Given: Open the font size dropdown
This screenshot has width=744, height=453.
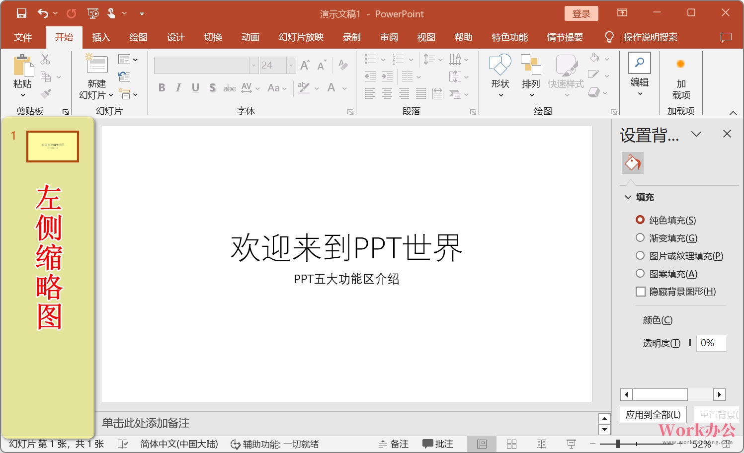Looking at the screenshot, I should [291, 66].
